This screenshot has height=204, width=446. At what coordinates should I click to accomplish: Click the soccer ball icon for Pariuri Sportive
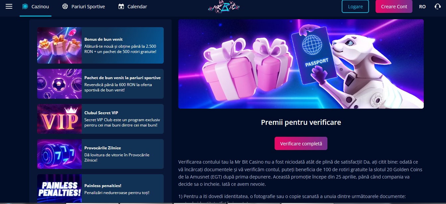click(65, 6)
